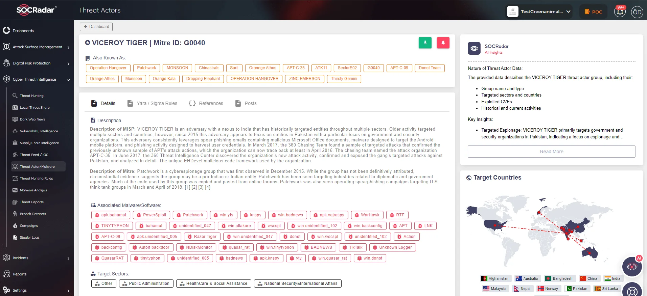
Task: Click the red alarm bell button
Action: pos(443,43)
